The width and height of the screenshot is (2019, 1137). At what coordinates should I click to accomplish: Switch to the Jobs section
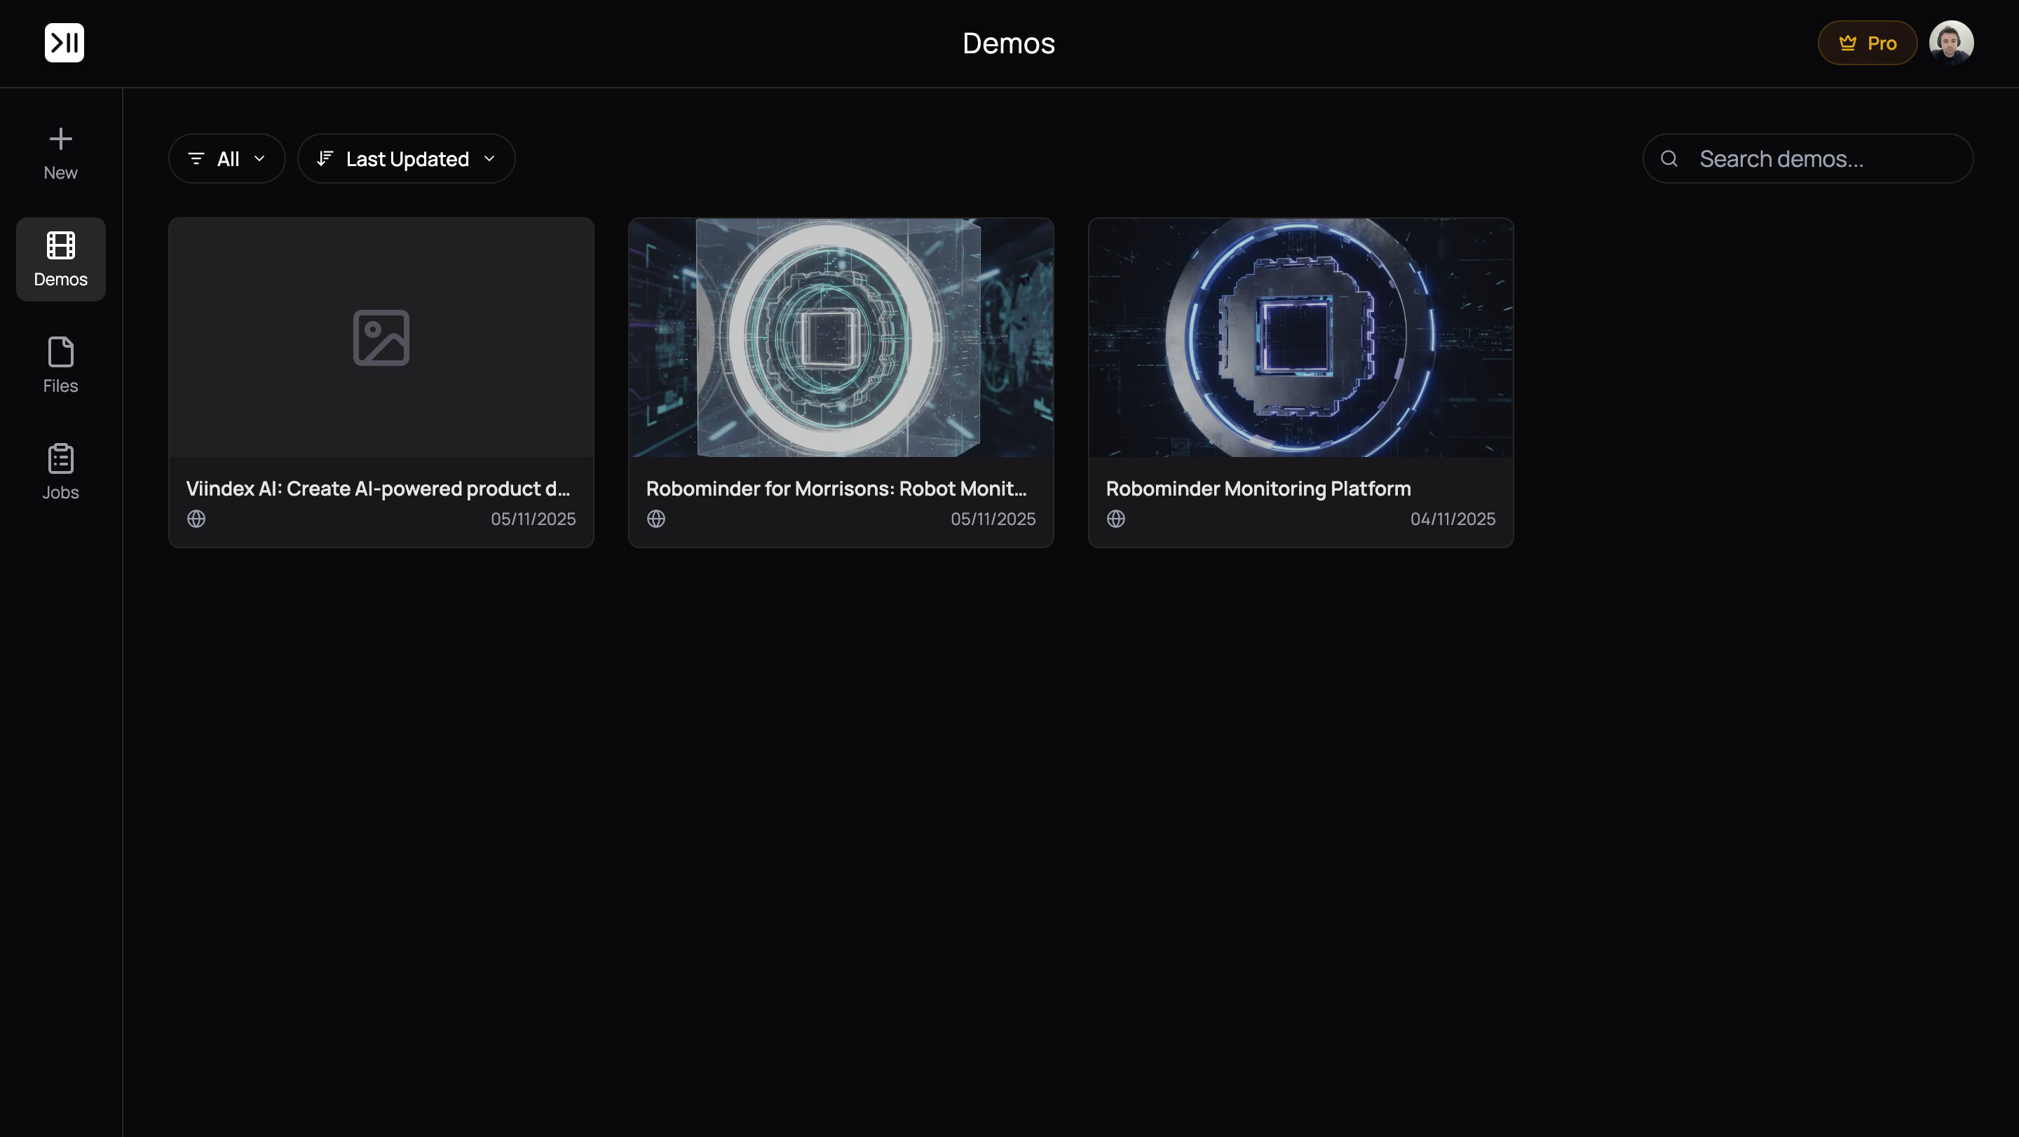(x=60, y=470)
